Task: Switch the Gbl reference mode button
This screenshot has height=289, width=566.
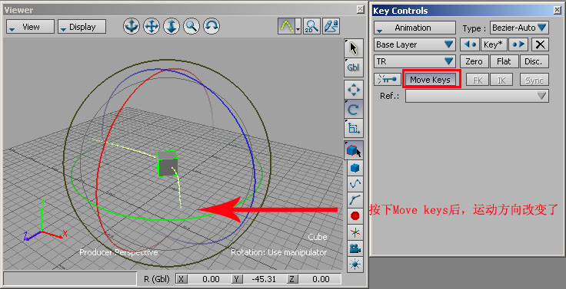Action: (x=354, y=67)
